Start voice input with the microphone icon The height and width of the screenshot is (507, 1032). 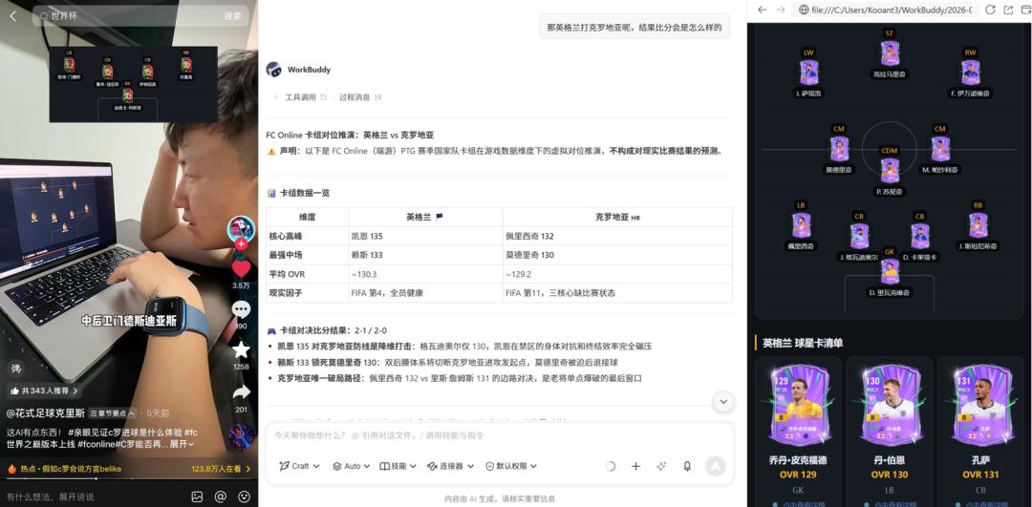687,466
